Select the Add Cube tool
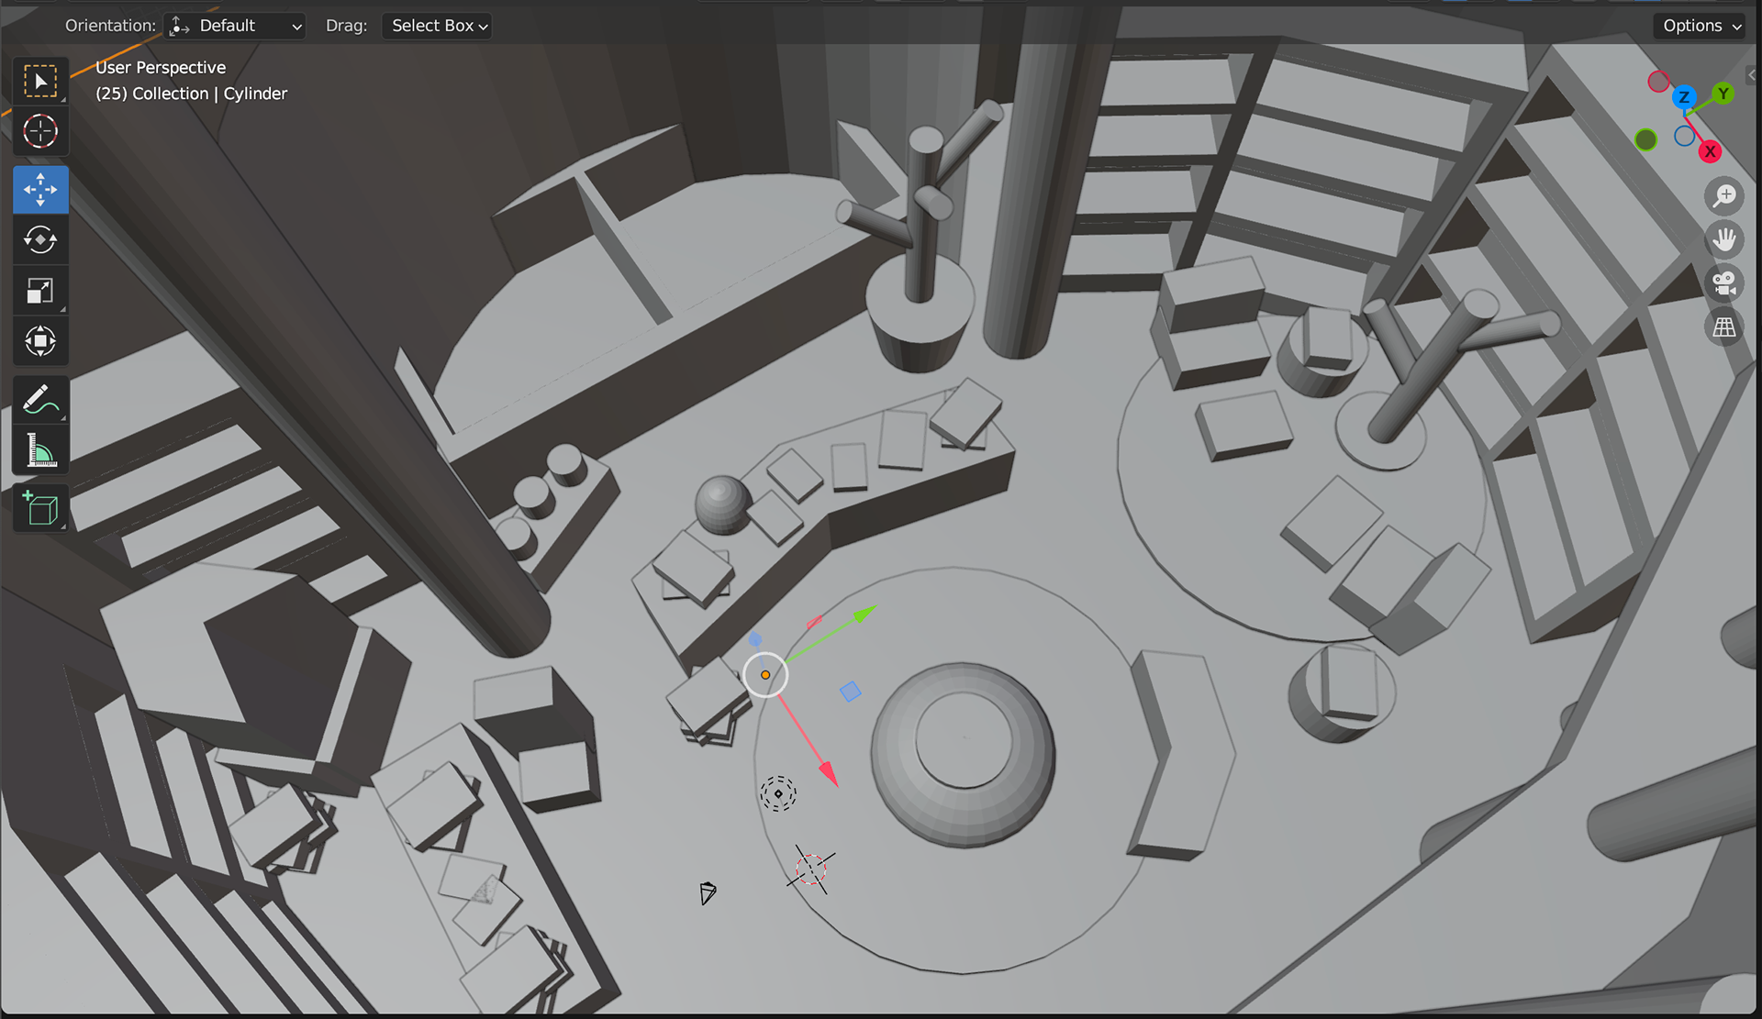 click(x=40, y=508)
